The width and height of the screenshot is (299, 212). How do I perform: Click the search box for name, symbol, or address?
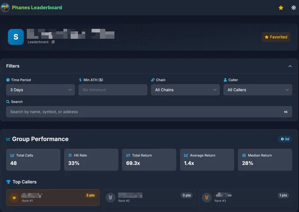click(149, 112)
